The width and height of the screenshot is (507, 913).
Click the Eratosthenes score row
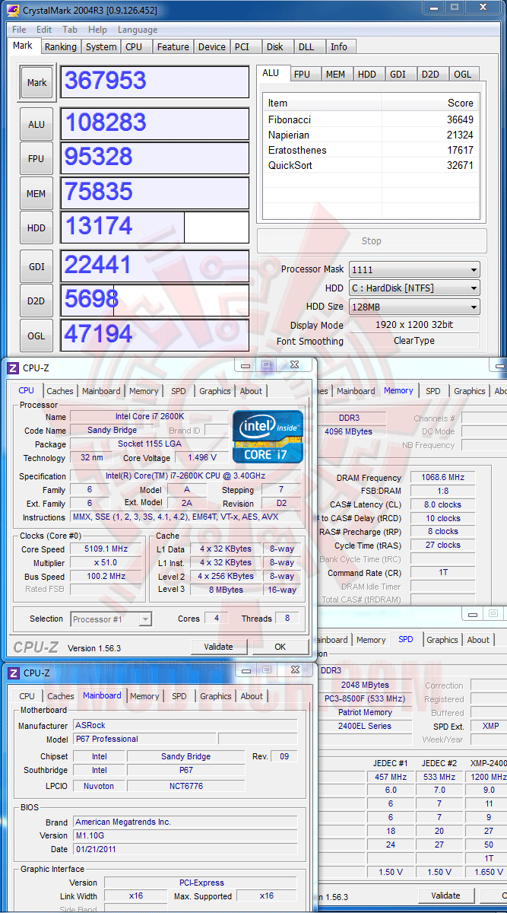coord(371,150)
